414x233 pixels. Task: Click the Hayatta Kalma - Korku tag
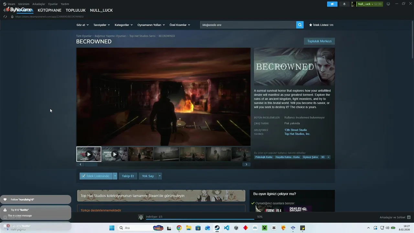(x=288, y=157)
